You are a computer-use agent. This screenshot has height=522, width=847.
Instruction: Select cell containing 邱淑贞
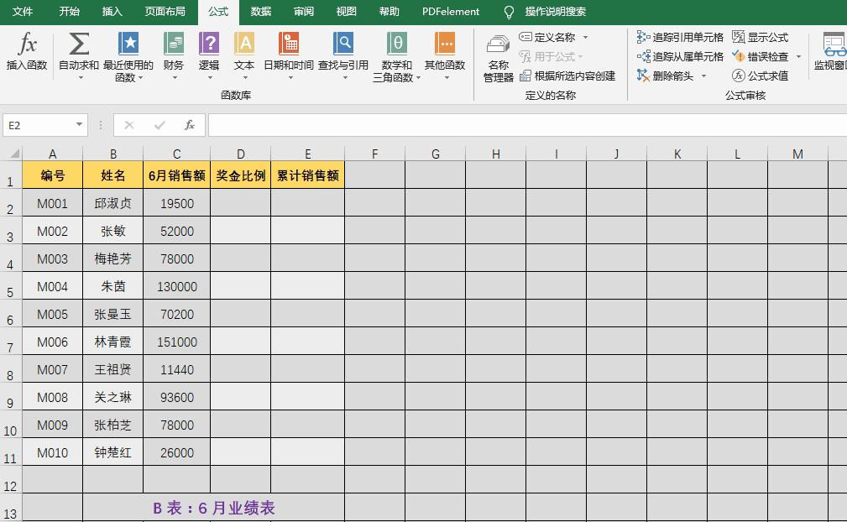[112, 203]
